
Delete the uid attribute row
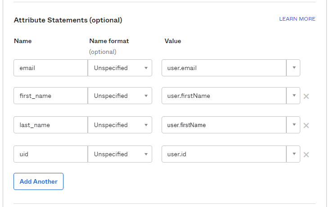click(306, 155)
